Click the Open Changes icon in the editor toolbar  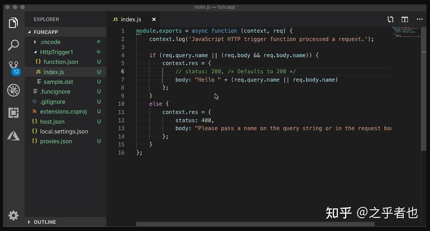[391, 19]
